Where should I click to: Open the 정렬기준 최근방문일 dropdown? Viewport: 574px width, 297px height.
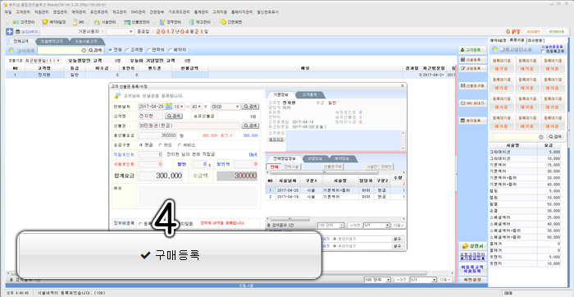43,61
